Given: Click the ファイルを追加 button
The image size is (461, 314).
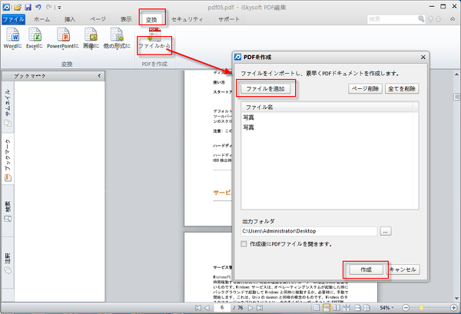Looking at the screenshot, I should (x=265, y=89).
